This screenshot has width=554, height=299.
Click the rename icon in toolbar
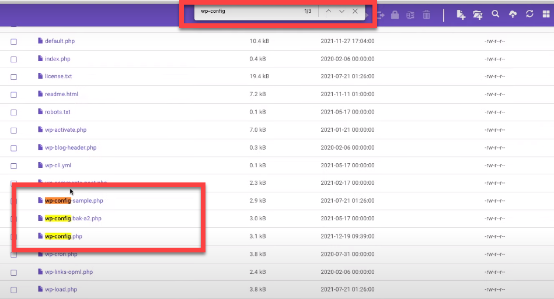pos(410,15)
